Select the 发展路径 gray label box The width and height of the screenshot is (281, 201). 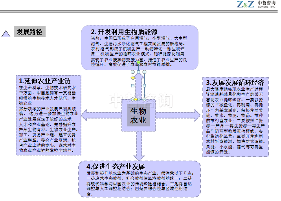point(29,32)
